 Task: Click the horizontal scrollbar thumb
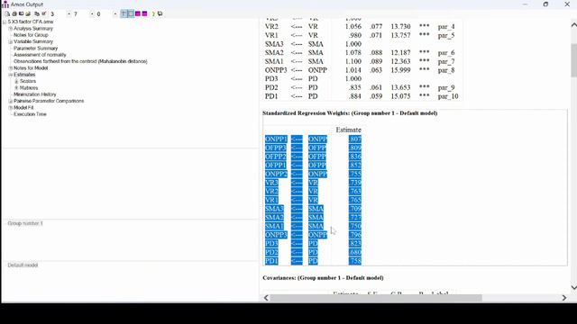376,298
